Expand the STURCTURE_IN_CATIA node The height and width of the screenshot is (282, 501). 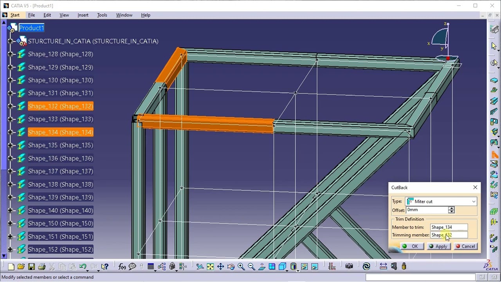click(x=11, y=41)
